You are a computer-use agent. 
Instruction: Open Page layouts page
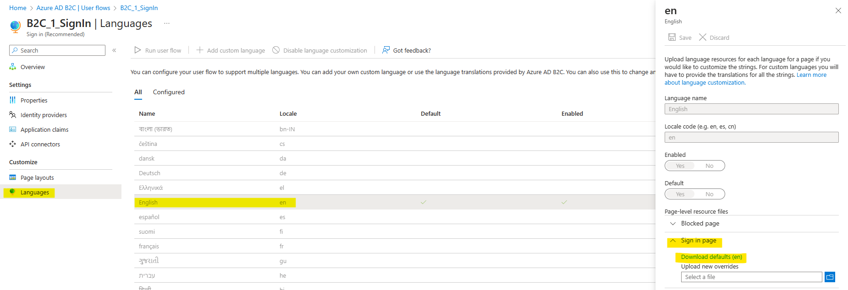pos(37,177)
